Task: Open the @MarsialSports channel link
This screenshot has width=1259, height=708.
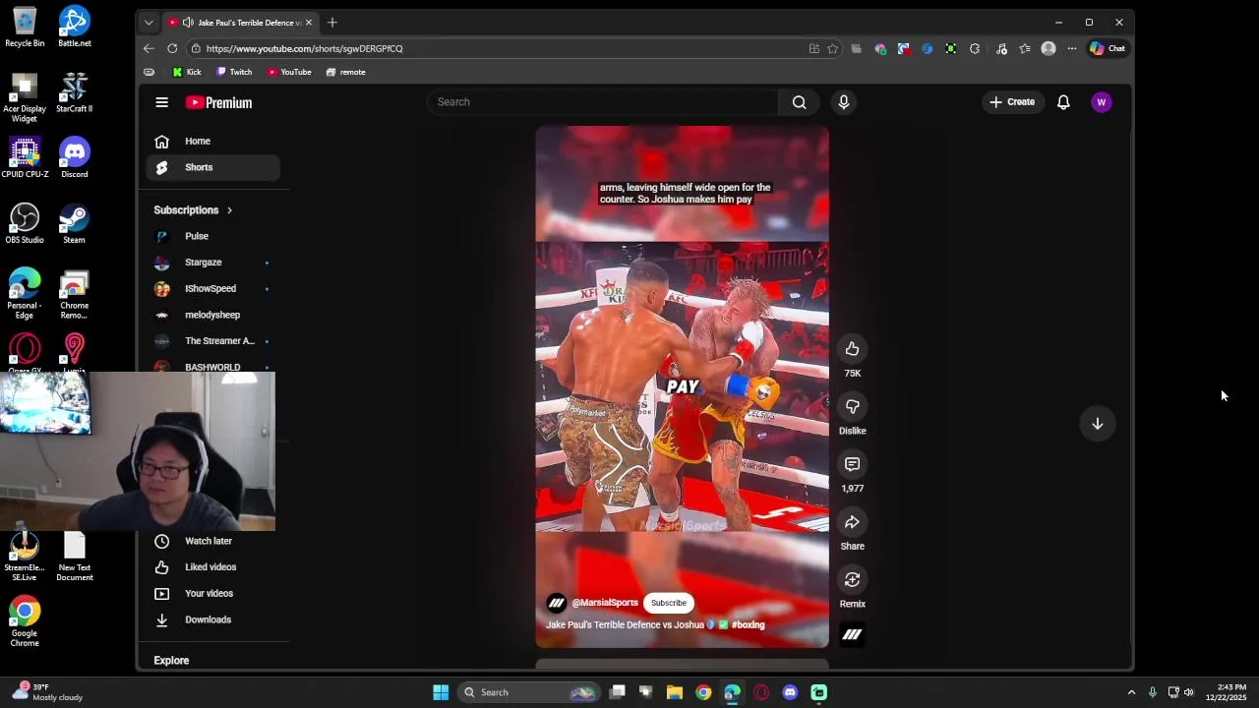Action: click(605, 603)
